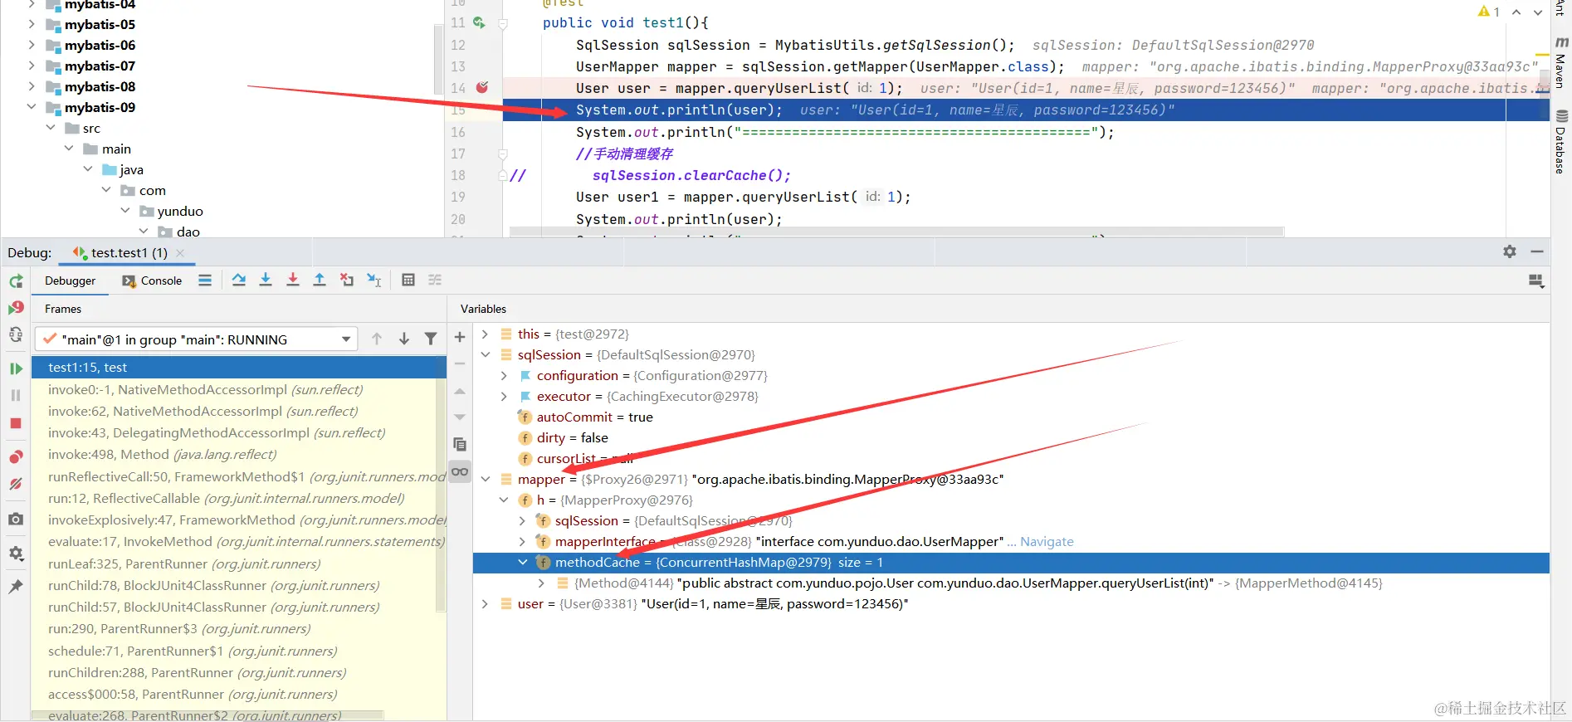Click the Rerun test icon in Debug
This screenshot has height=722, width=1572.
16,281
